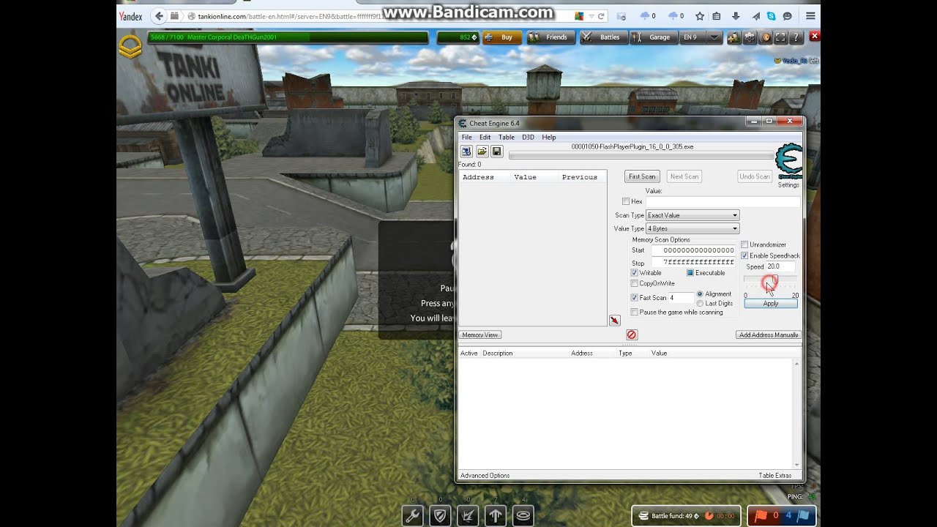Toggle the CopyOnWrite checkbox
This screenshot has height=527, width=937.
point(634,283)
